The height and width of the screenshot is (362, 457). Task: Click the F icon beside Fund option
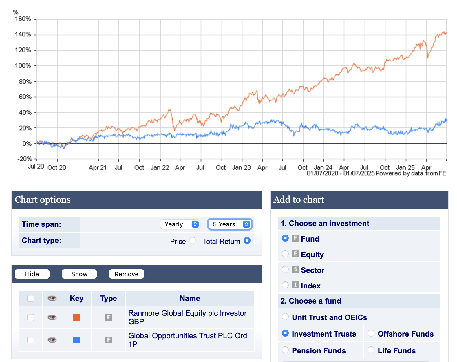tap(295, 238)
